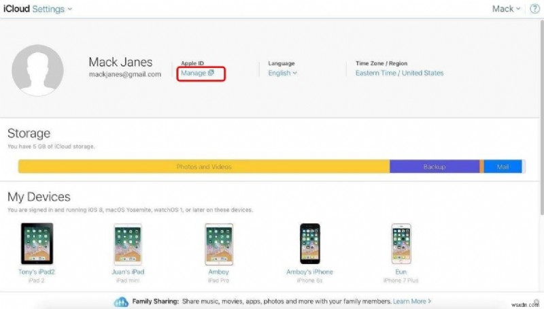Viewport: 544px width, 309px height.
Task: Click Learn More about Family Sharing
Action: [411, 301]
